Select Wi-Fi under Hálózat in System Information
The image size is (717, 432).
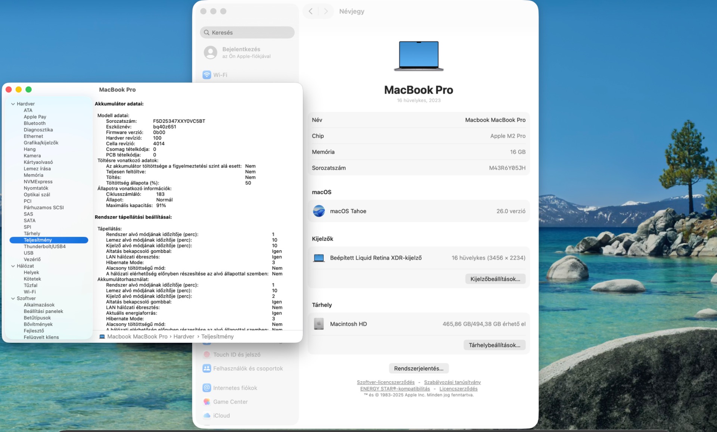(30, 292)
